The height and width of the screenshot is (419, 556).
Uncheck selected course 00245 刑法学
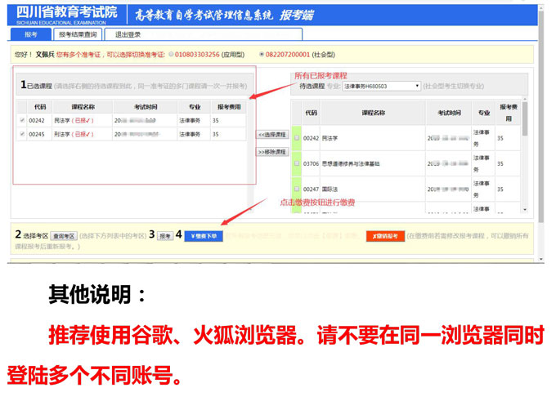click(x=22, y=135)
